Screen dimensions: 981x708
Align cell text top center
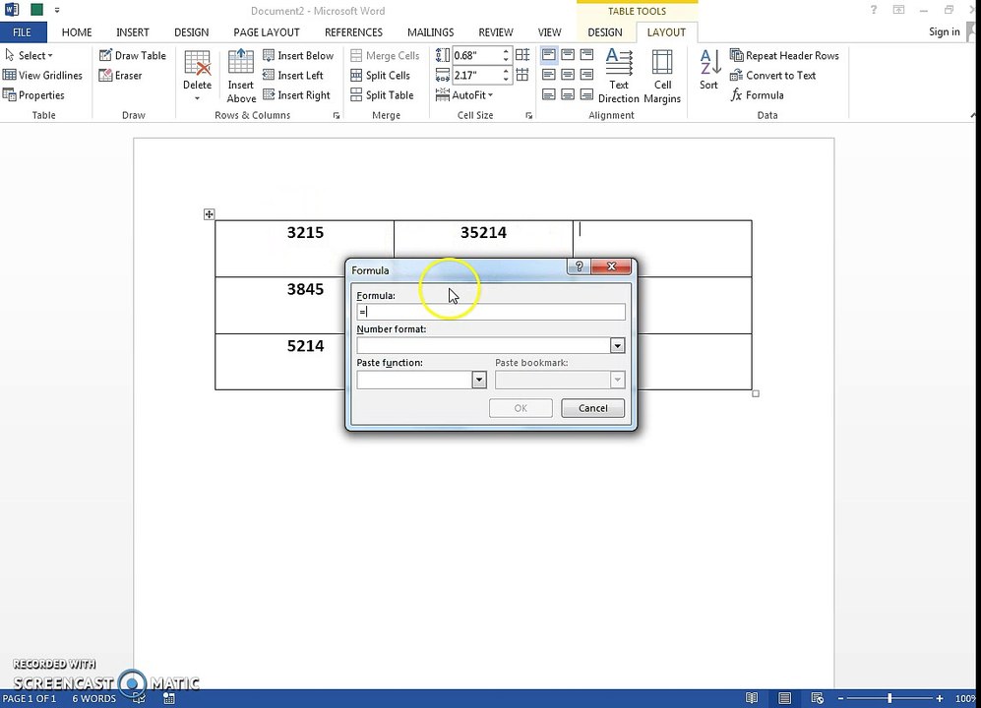(568, 55)
